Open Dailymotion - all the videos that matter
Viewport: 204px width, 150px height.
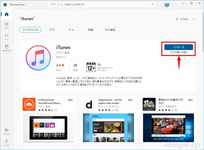tap(110, 101)
